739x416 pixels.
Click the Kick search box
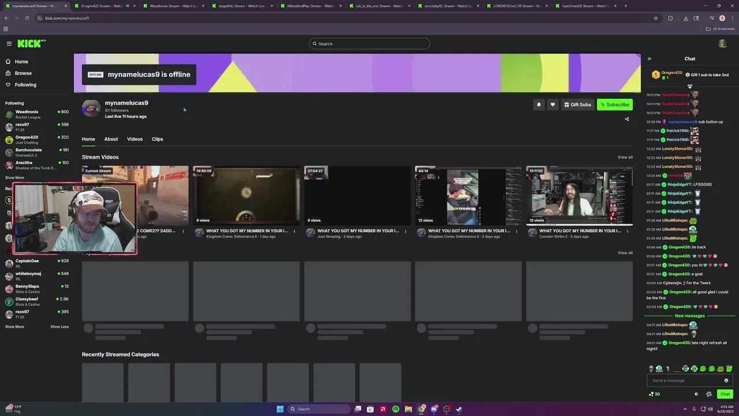369,44
